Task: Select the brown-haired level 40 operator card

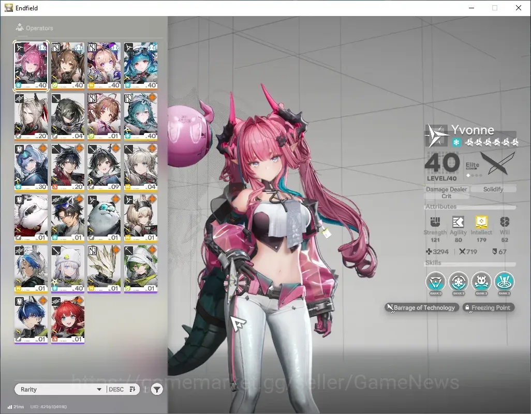Action: tap(68, 66)
